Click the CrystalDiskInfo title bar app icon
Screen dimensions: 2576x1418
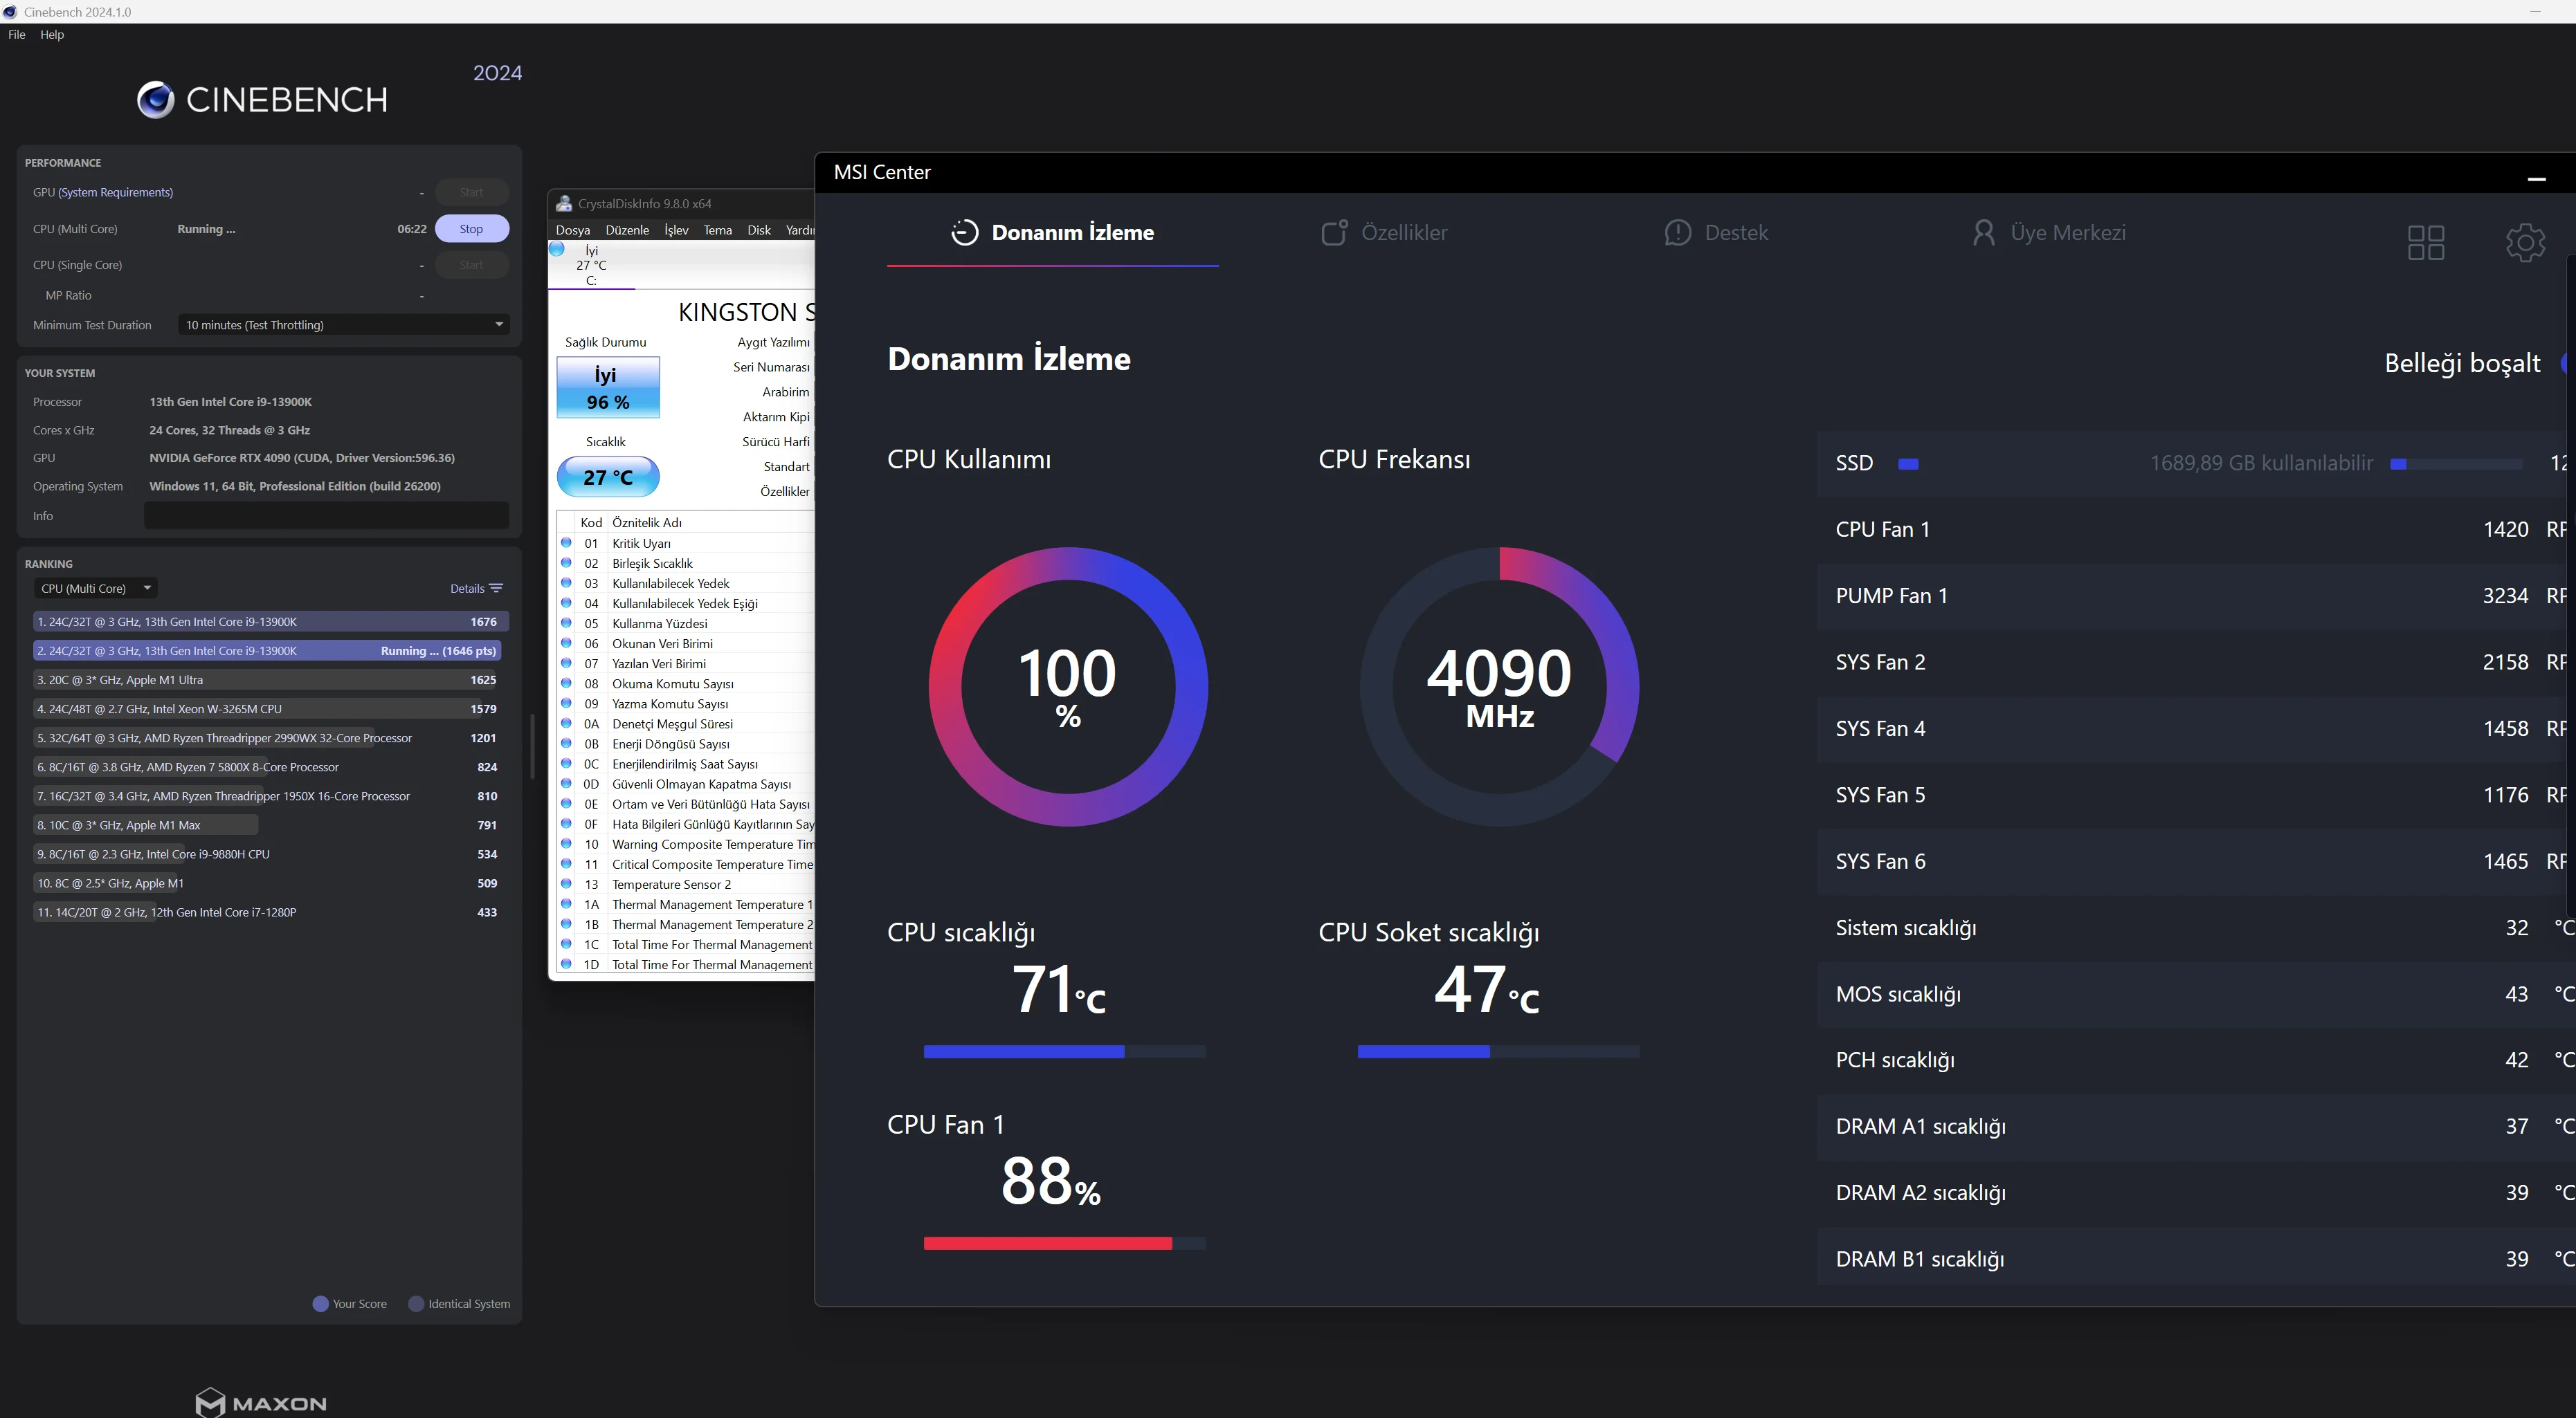tap(564, 204)
